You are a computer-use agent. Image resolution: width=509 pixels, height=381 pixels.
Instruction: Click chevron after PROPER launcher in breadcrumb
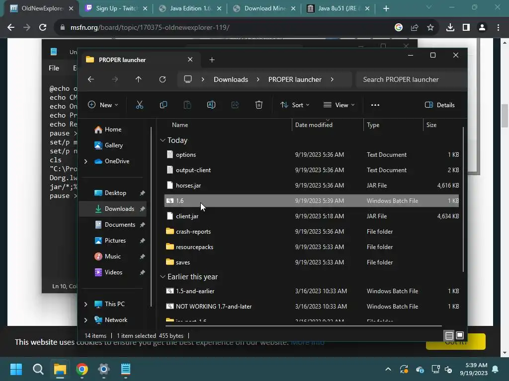pyautogui.click(x=332, y=79)
